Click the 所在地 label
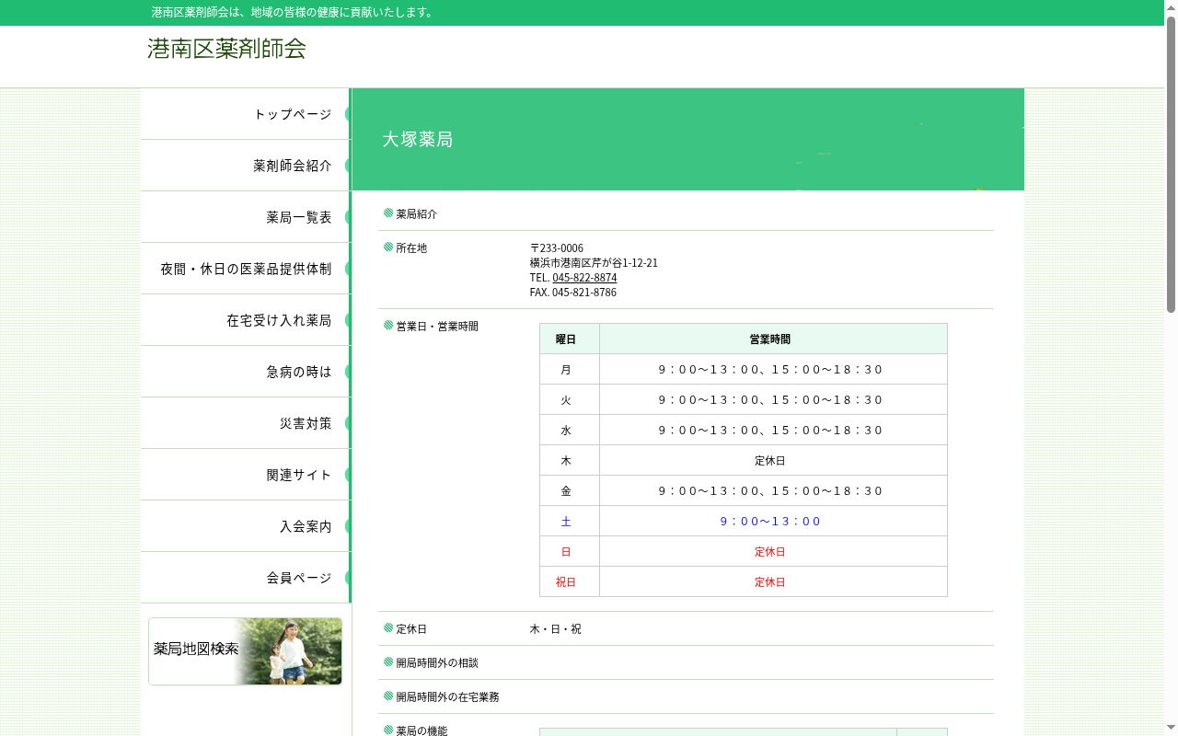 point(411,248)
